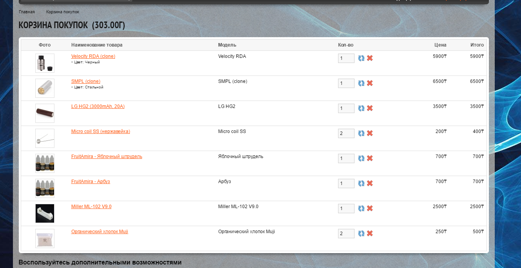Update quantity for Miller ML-102 V9.0
The image size is (521, 268).
[x=361, y=208]
